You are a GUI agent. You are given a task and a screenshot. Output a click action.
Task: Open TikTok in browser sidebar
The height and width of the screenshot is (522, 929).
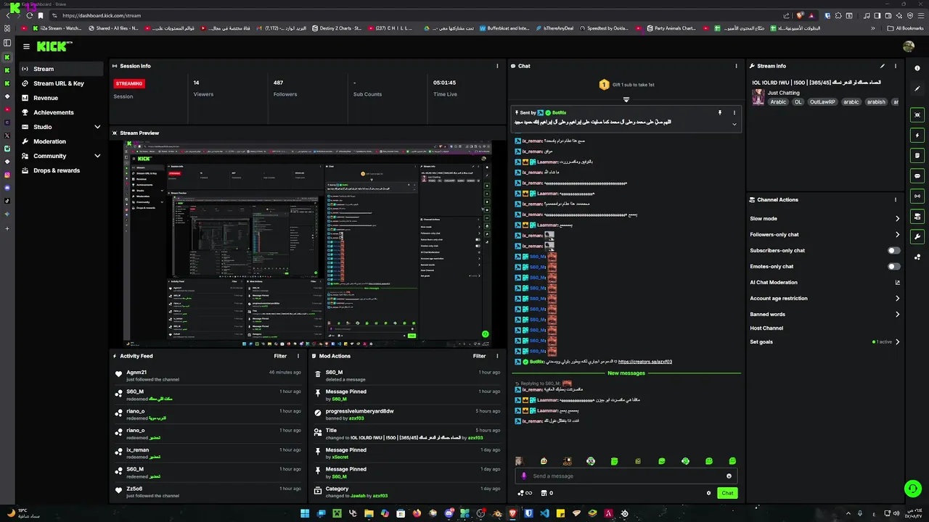(7, 201)
